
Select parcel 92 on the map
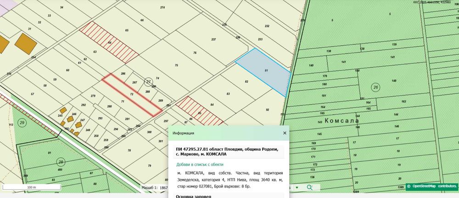(x=267, y=110)
